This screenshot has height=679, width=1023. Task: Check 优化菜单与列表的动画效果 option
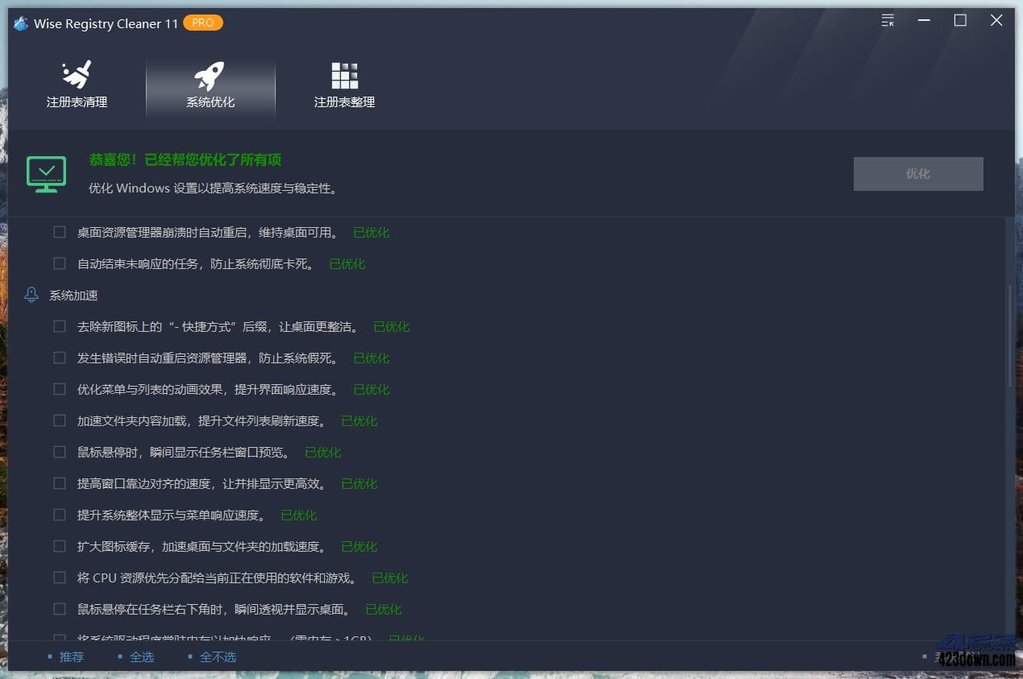60,389
